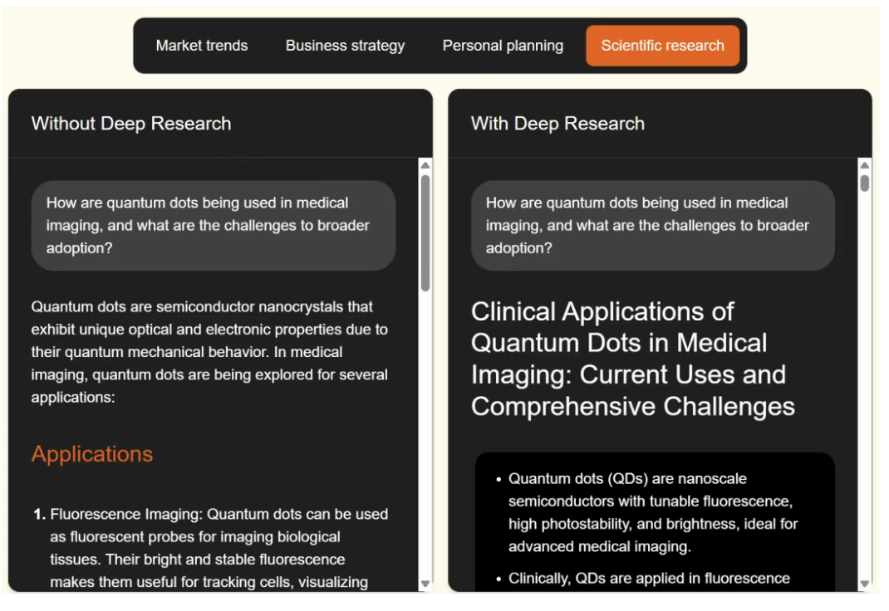Click the quantum dots question in left panel
Viewport: 889px width, 611px height.
[x=214, y=225]
